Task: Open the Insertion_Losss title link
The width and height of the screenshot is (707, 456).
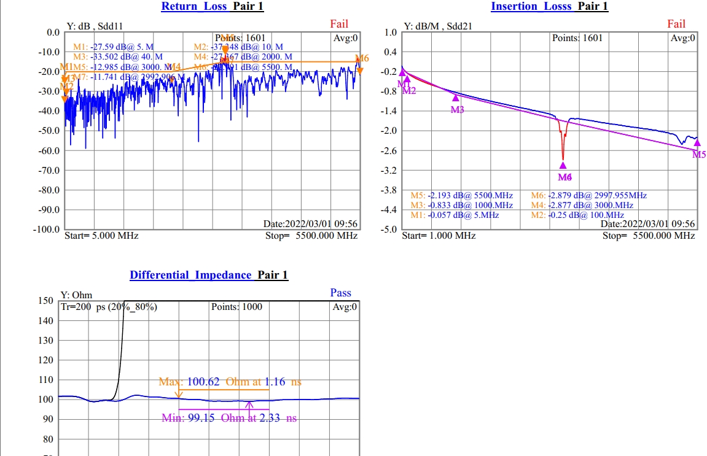Action: 531,7
